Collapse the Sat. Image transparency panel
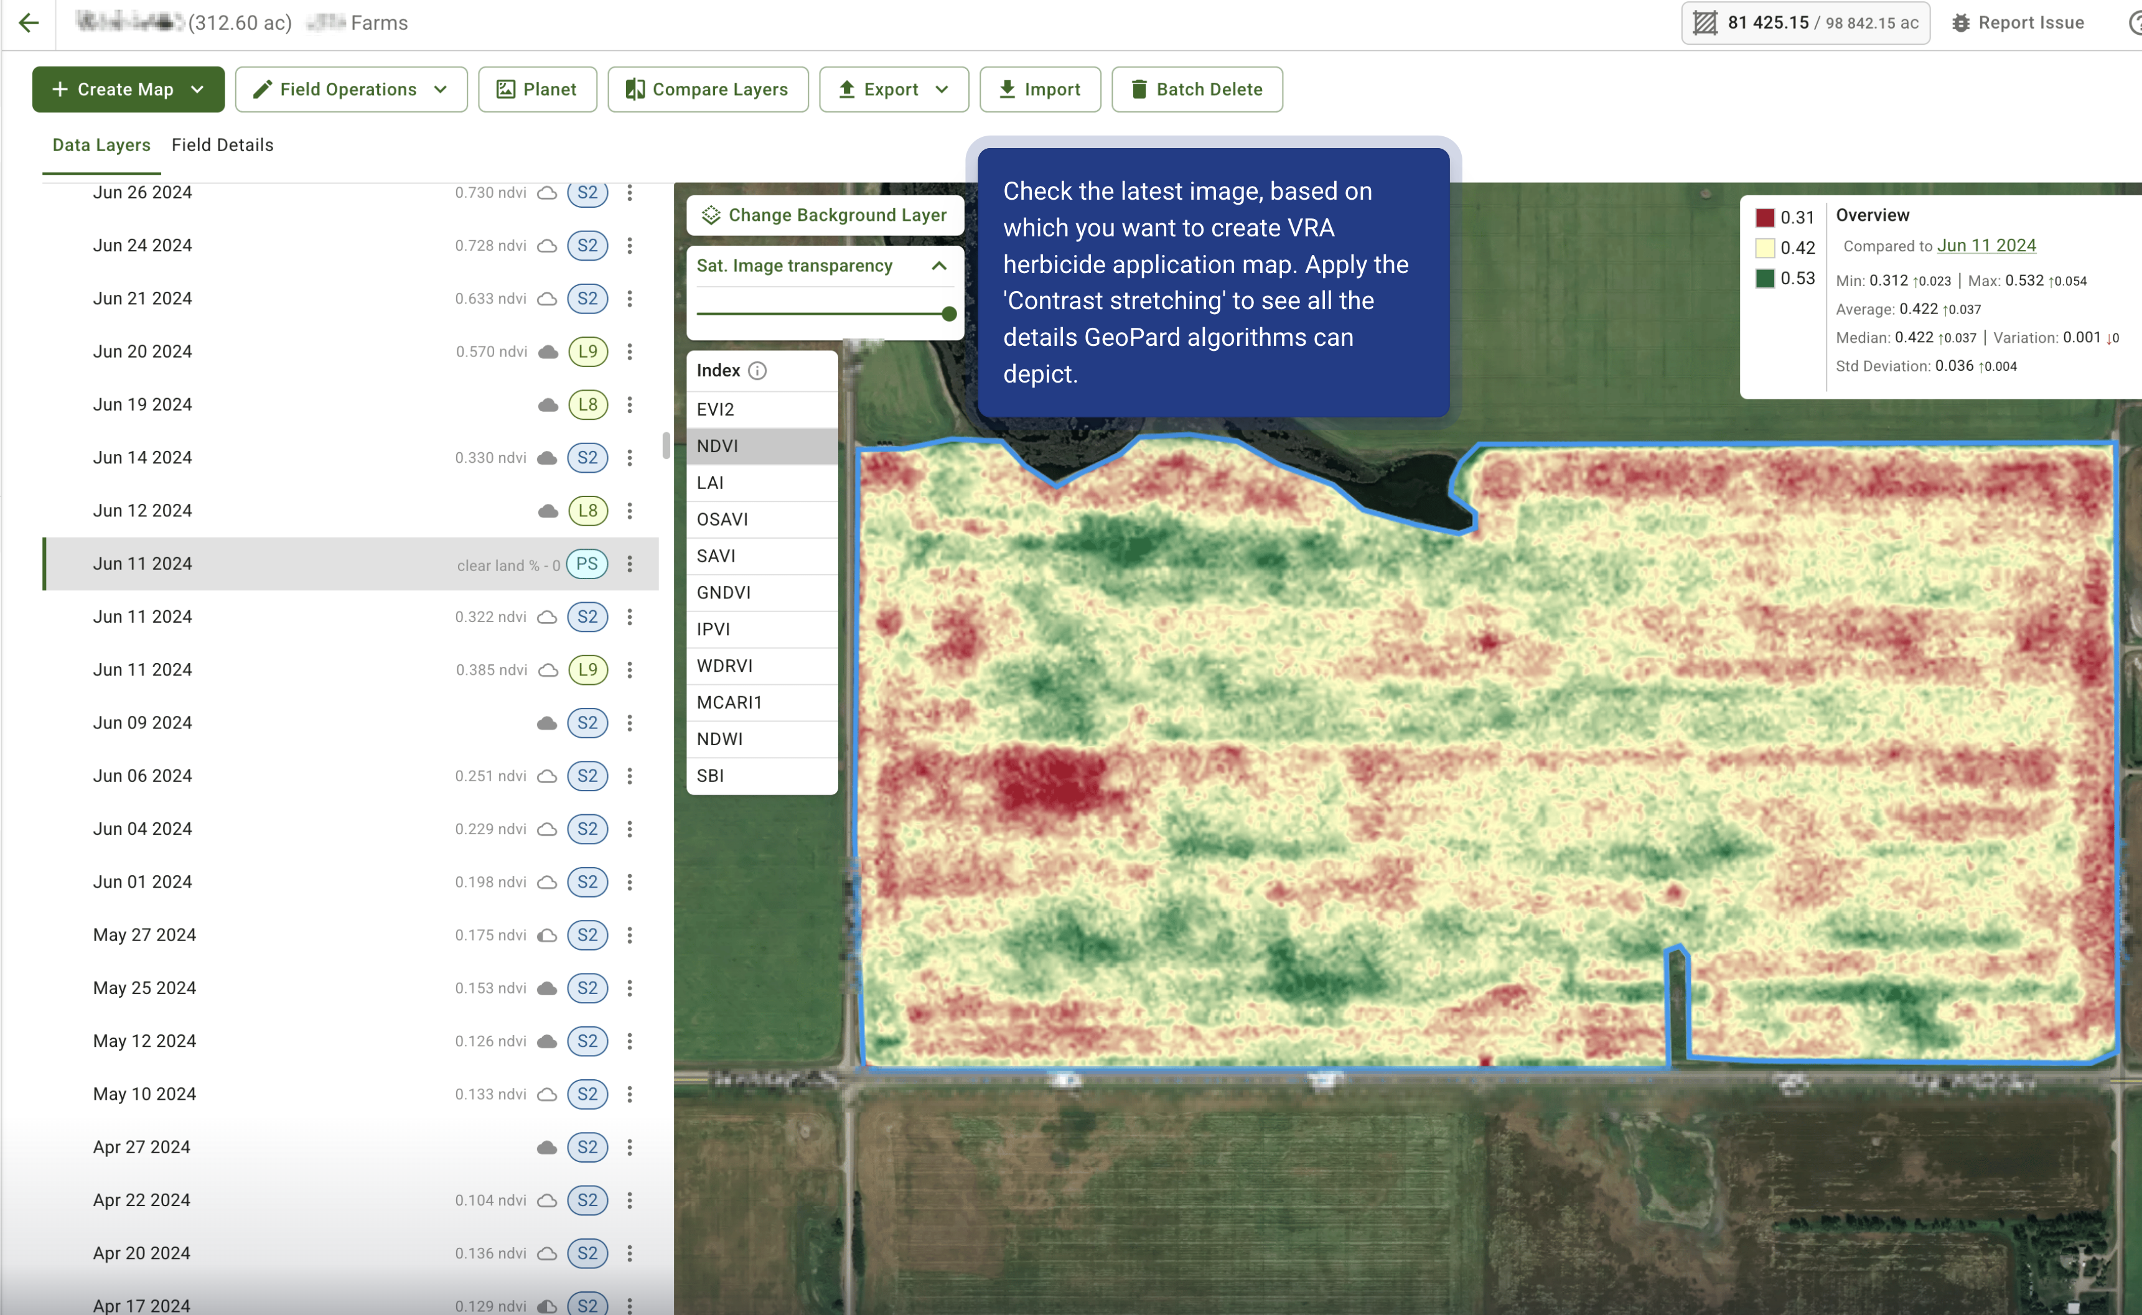Image resolution: width=2142 pixels, height=1315 pixels. tap(938, 266)
